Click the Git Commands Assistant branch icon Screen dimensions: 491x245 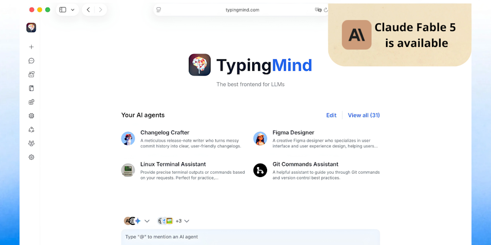click(x=260, y=170)
